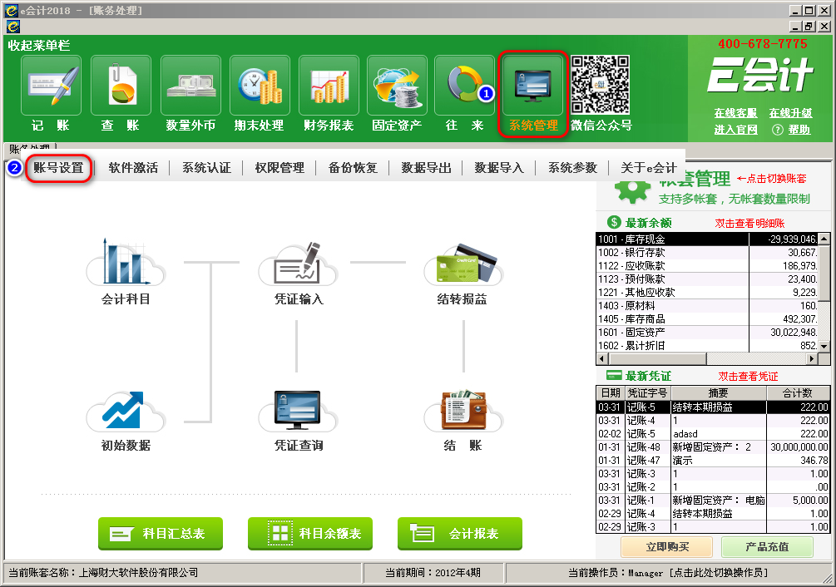Screen dimensions: 836x587
Task: Click the right arrow of balance list scrollbar
Action: [812, 358]
